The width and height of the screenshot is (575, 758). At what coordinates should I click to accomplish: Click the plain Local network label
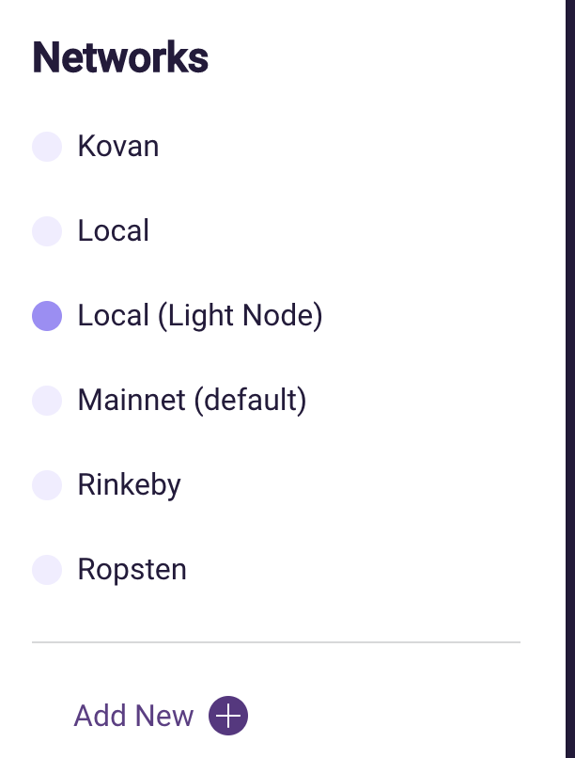(x=114, y=231)
